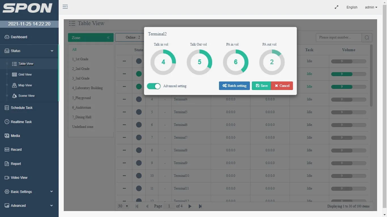
Task: Click the Batch setting button
Action: pos(234,86)
